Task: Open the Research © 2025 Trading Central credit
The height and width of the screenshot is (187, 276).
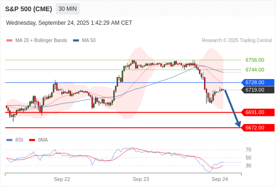Action: [237, 41]
